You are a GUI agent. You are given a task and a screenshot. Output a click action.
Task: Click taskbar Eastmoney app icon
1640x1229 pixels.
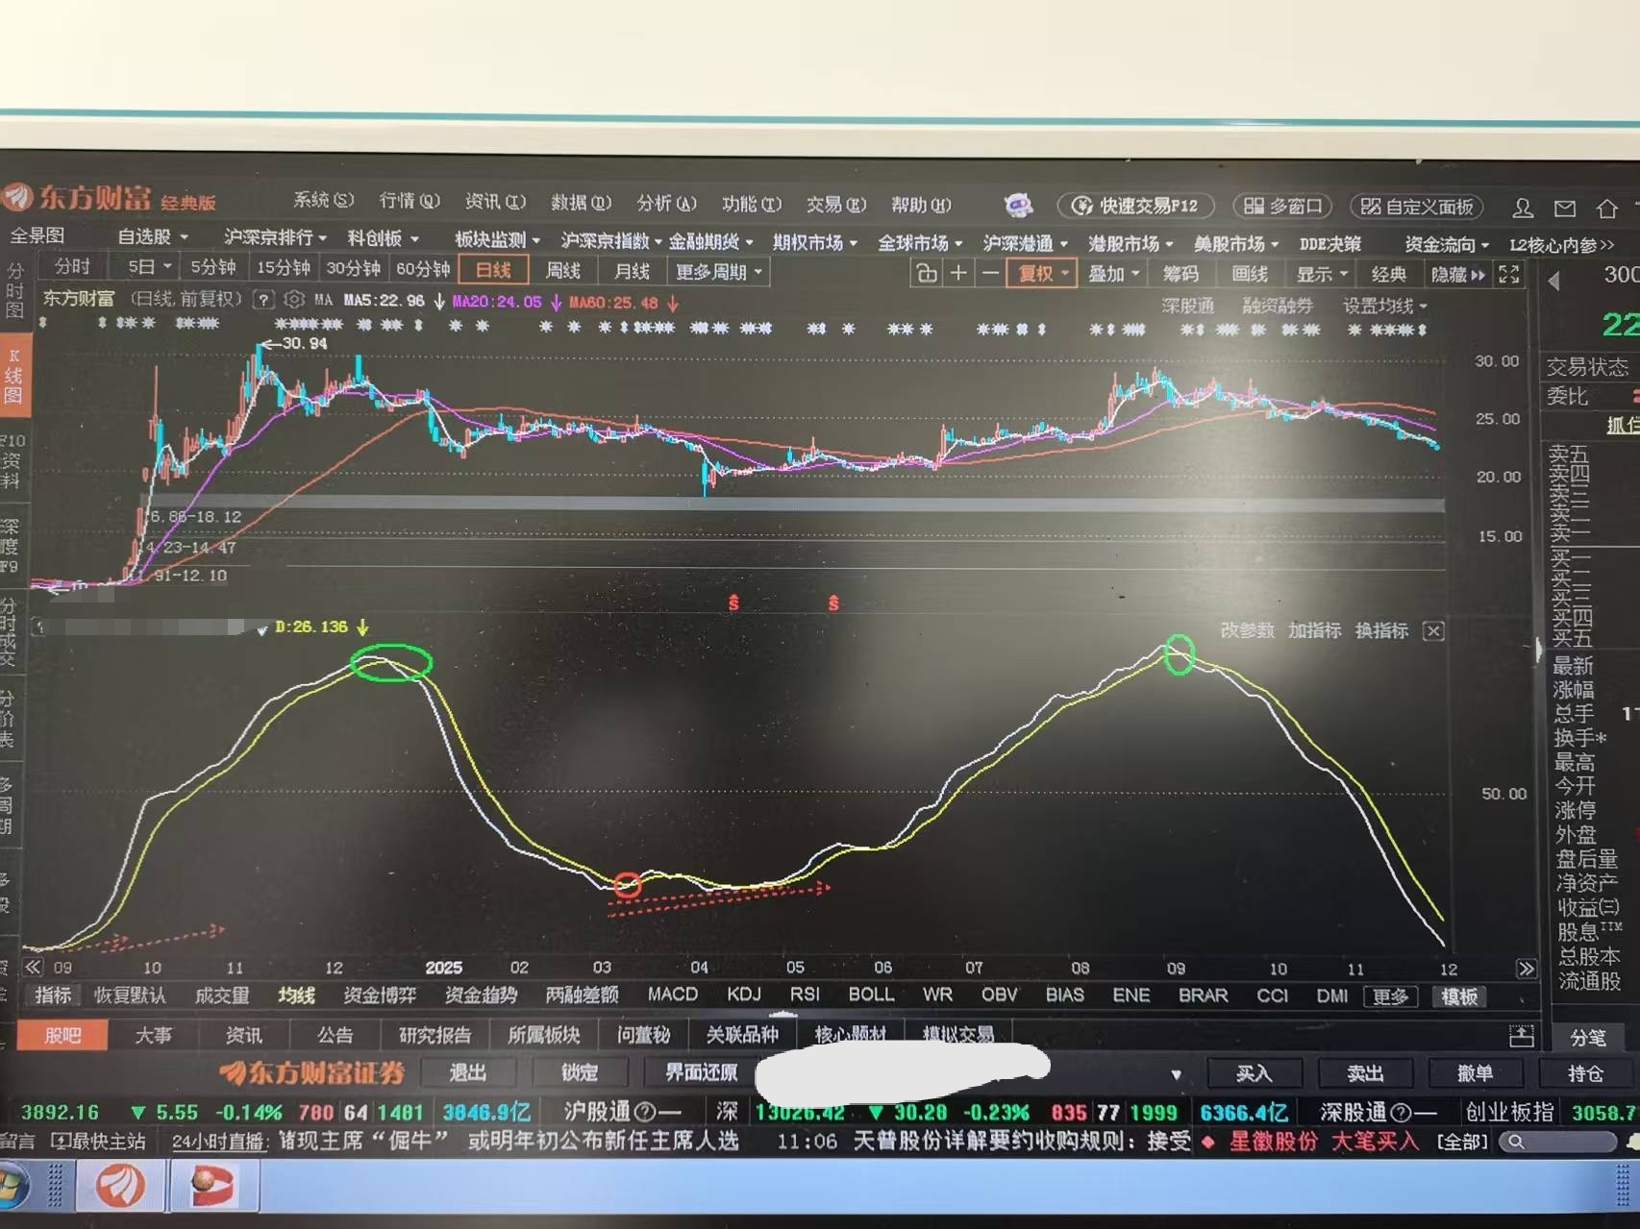(120, 1186)
